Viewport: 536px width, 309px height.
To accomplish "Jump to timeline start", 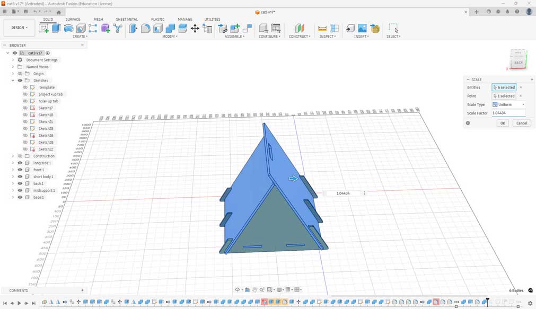I will click(x=5, y=303).
